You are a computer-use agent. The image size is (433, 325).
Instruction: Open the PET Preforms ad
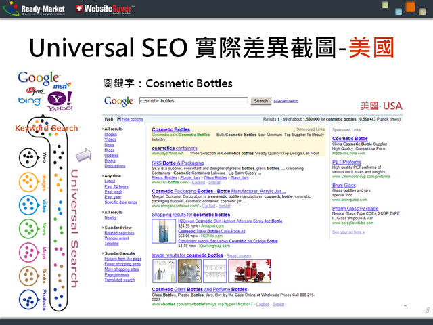346,162
